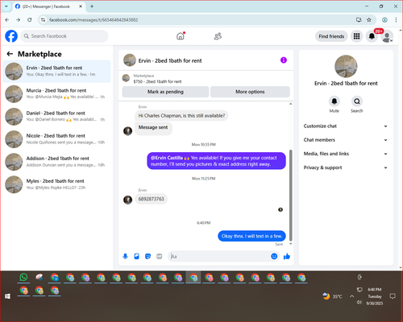The width and height of the screenshot is (403, 322).
Task: Click the listing profile picture in info panel
Action: click(346, 66)
